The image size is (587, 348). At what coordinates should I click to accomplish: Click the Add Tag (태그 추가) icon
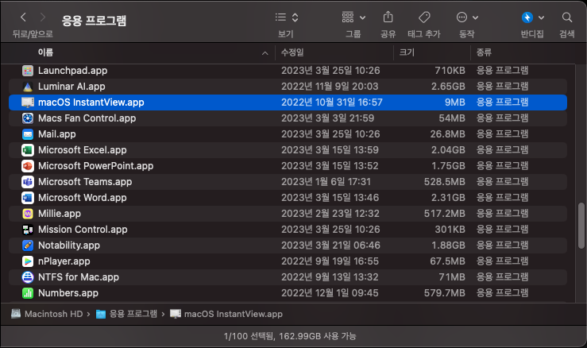pyautogui.click(x=424, y=17)
